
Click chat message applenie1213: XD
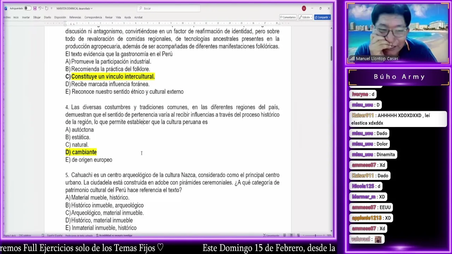(x=371, y=218)
